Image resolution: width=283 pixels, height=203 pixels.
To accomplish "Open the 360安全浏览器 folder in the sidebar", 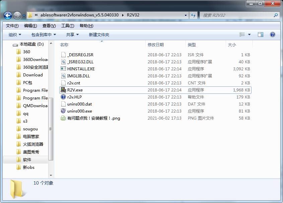I will pos(32,67).
